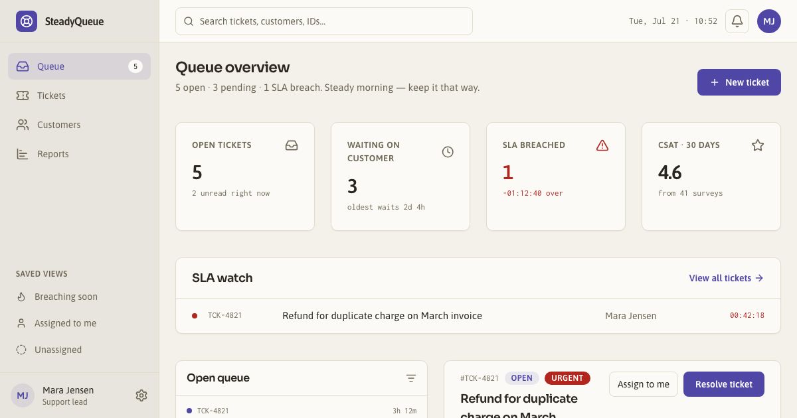Viewport: 797px width, 418px height.
Task: Click the Queue count badge showing 5
Action: pos(135,66)
